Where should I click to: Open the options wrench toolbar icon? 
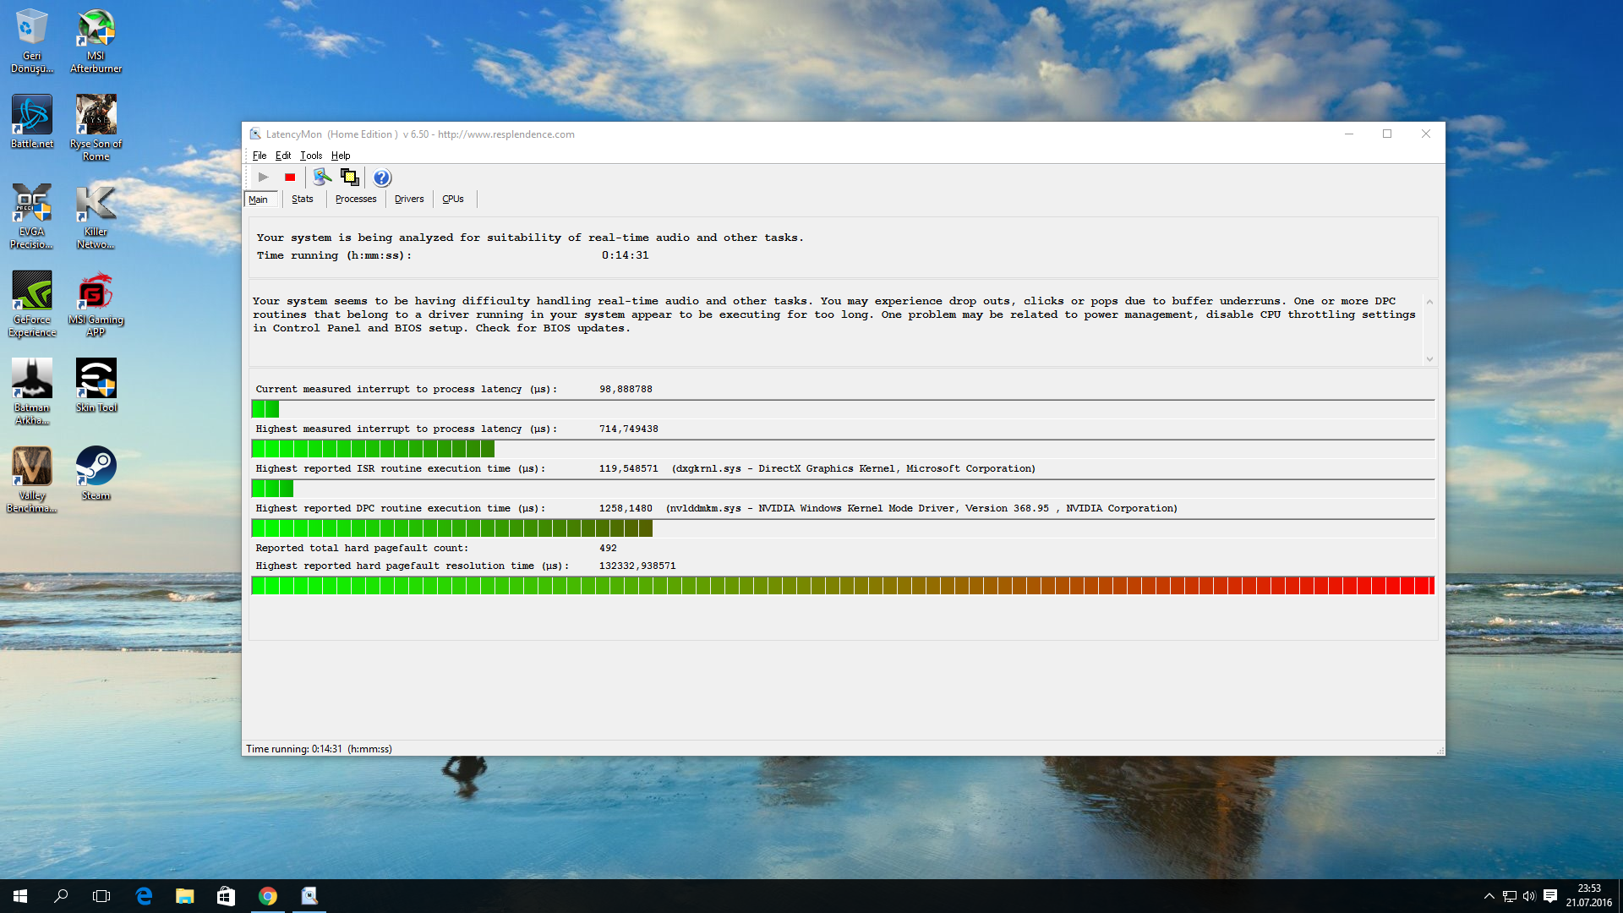pyautogui.click(x=322, y=178)
